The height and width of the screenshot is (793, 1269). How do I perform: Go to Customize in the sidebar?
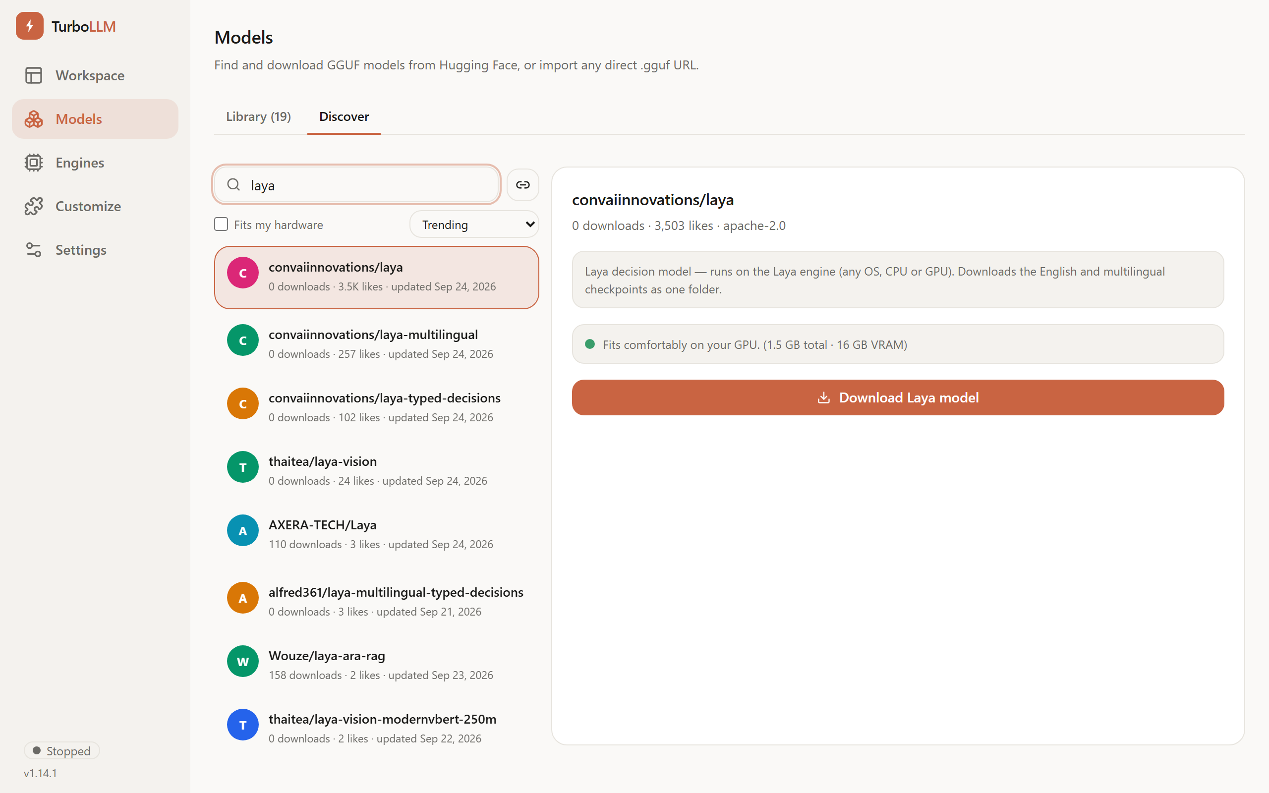pyautogui.click(x=95, y=206)
